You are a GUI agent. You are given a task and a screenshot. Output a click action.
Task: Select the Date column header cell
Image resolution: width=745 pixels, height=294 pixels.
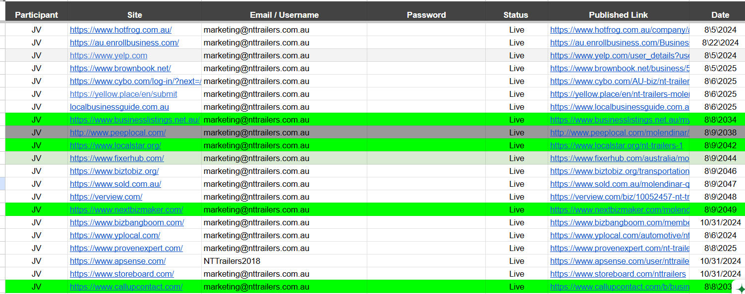pyautogui.click(x=720, y=15)
